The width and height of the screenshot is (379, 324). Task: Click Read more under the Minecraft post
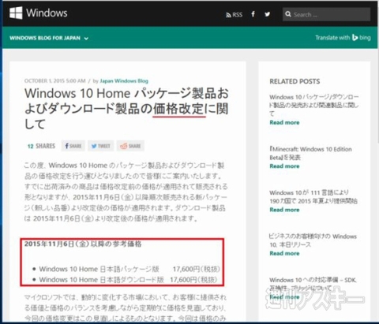pos(284,166)
